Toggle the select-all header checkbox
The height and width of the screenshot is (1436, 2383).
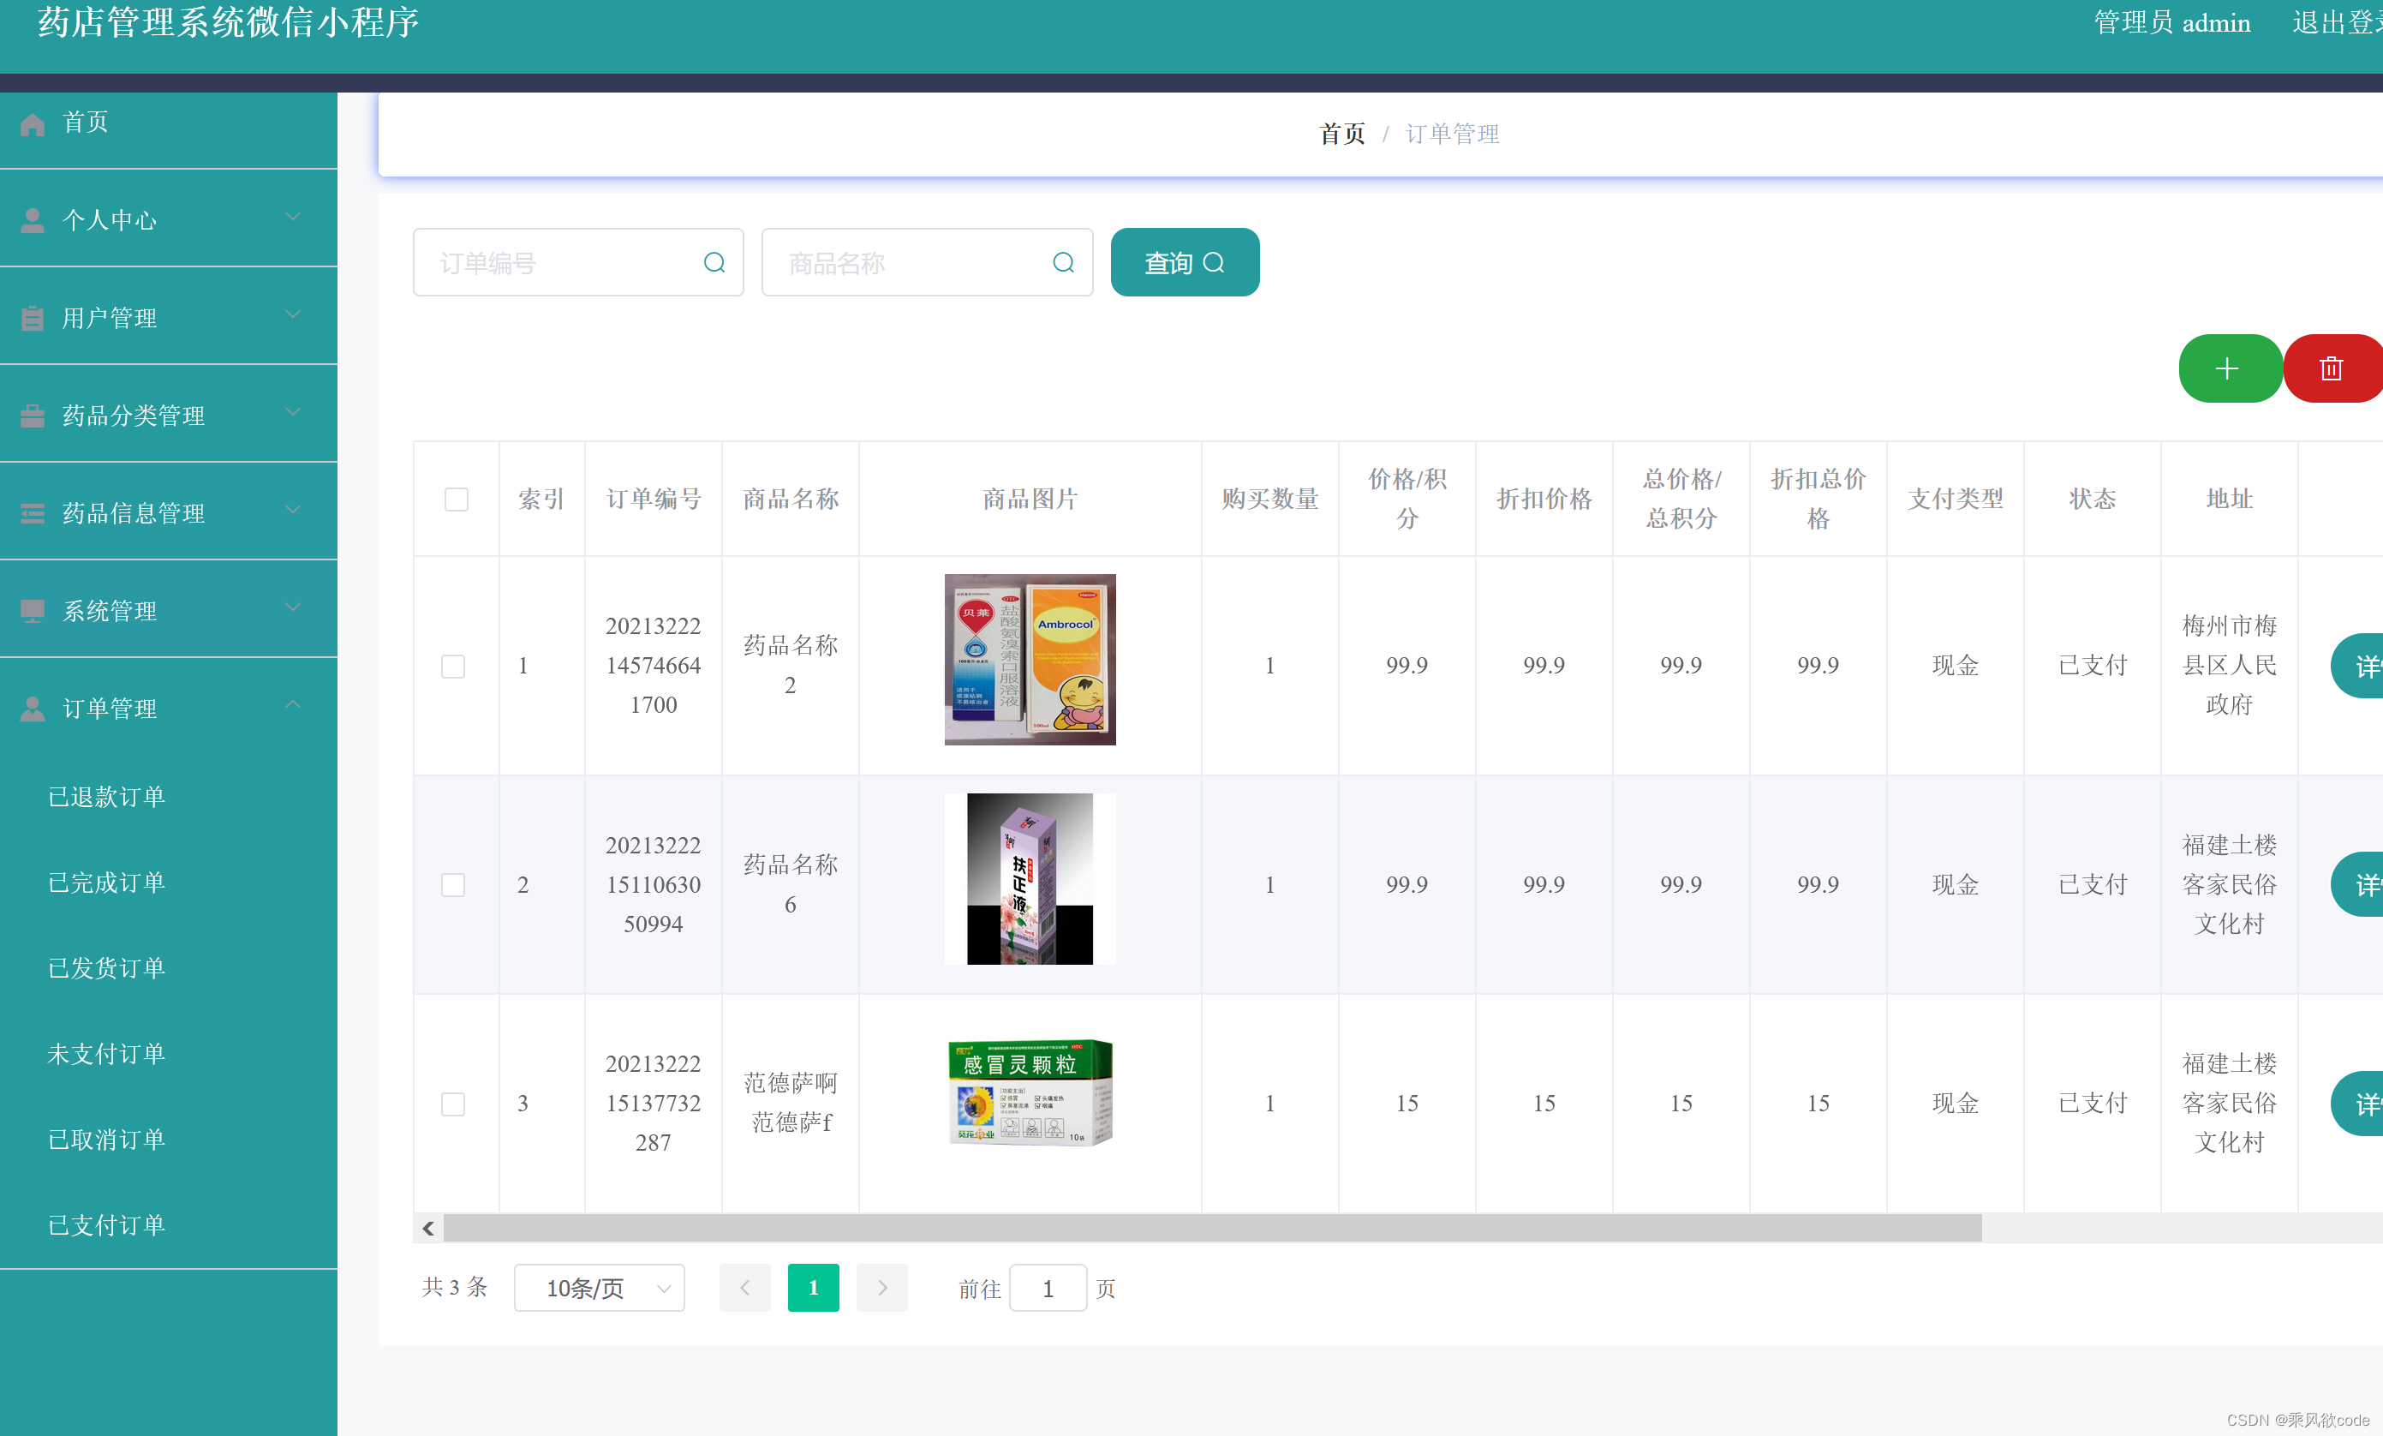coord(456,500)
